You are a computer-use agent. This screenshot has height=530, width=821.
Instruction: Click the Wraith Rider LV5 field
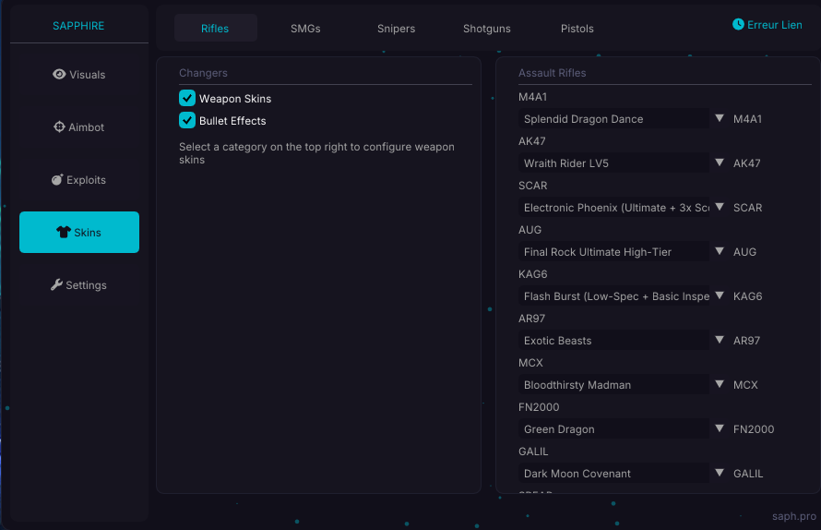(x=614, y=163)
